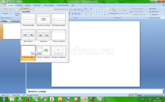165x102 pixels.
Task: Open the Вставка ribbon tab
Action: tap(19, 5)
